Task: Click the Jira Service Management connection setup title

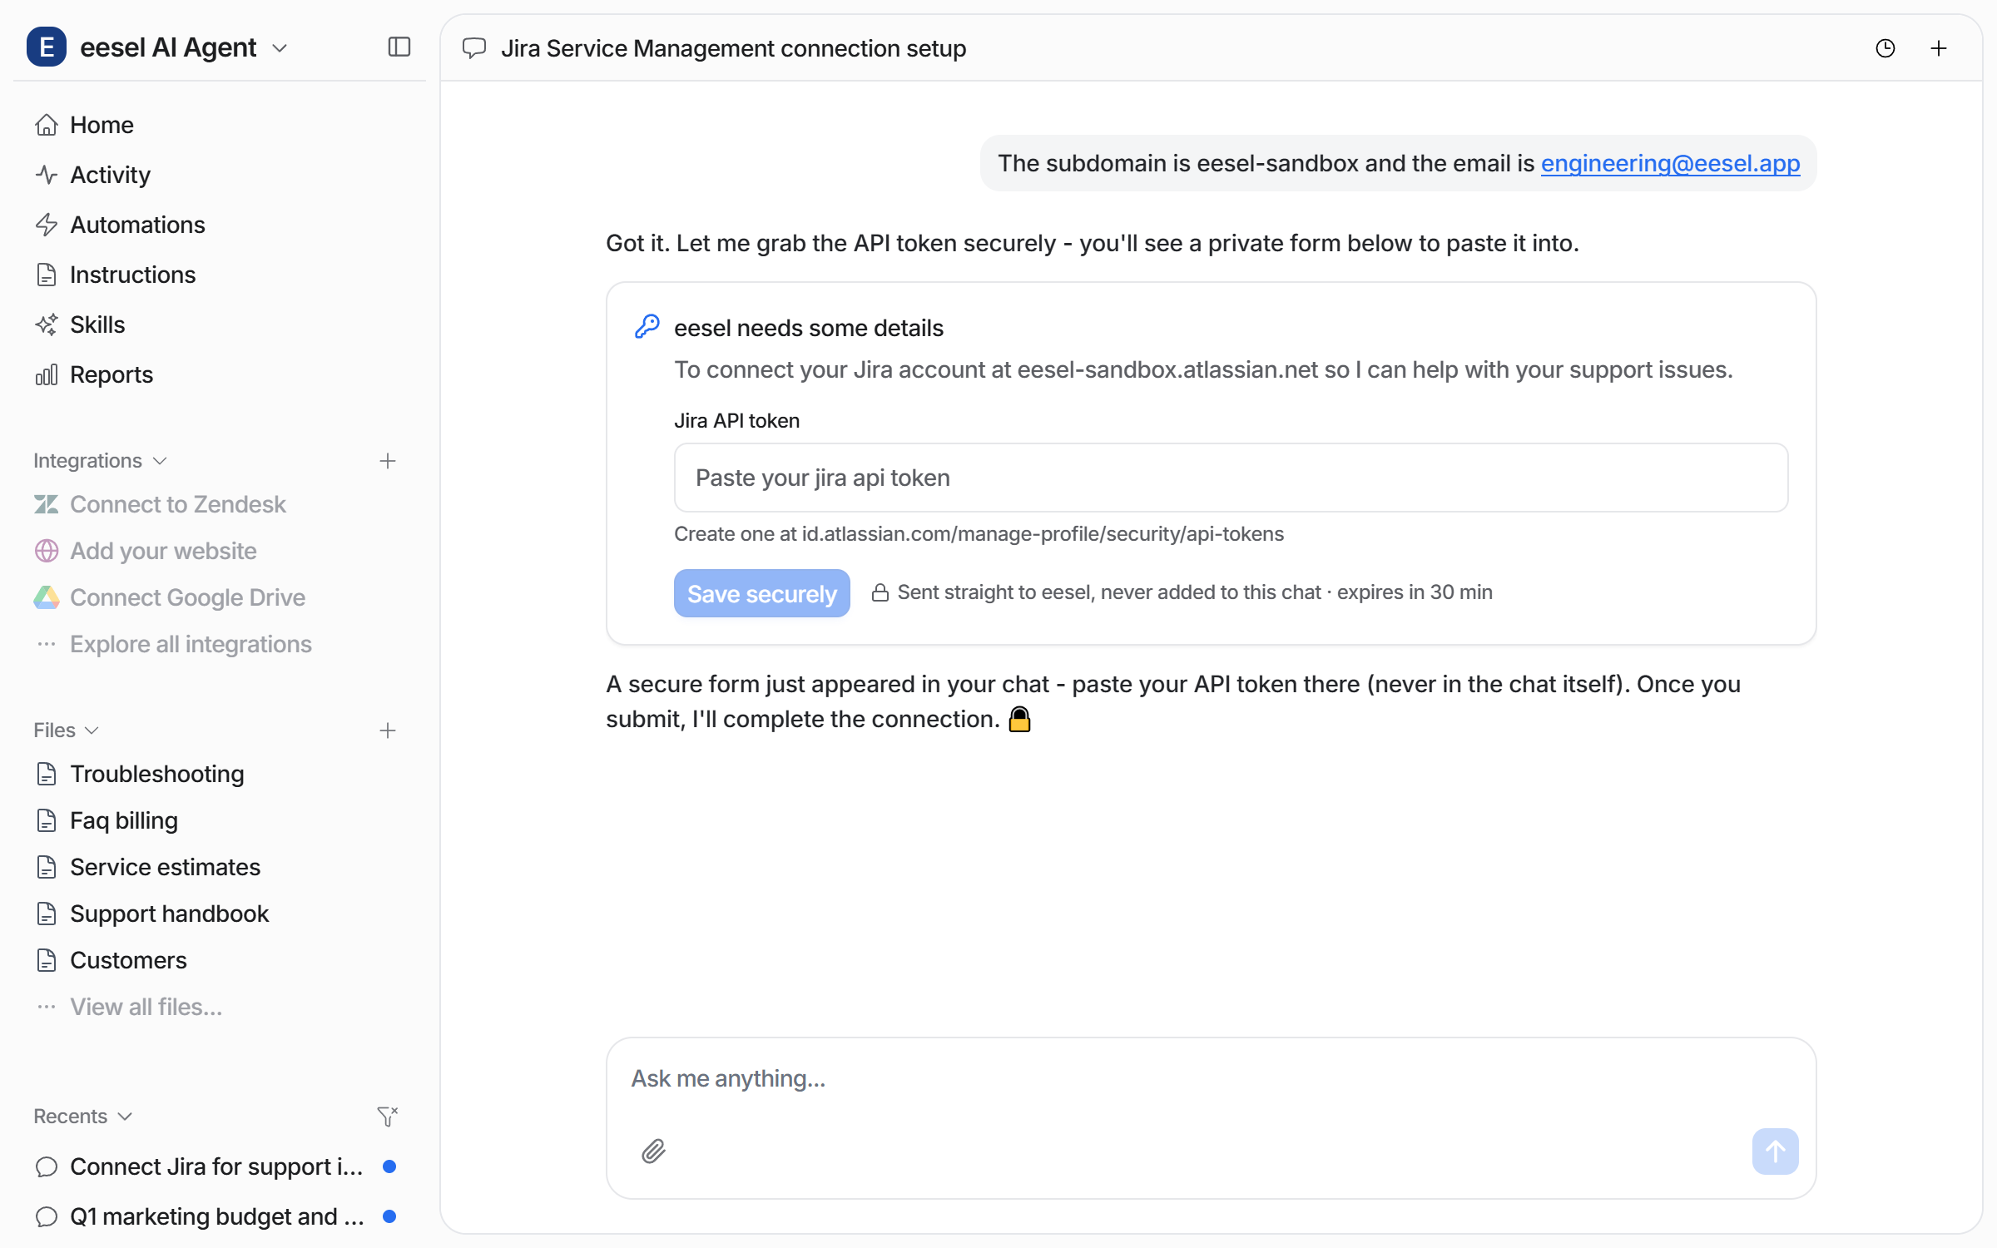Action: click(733, 48)
